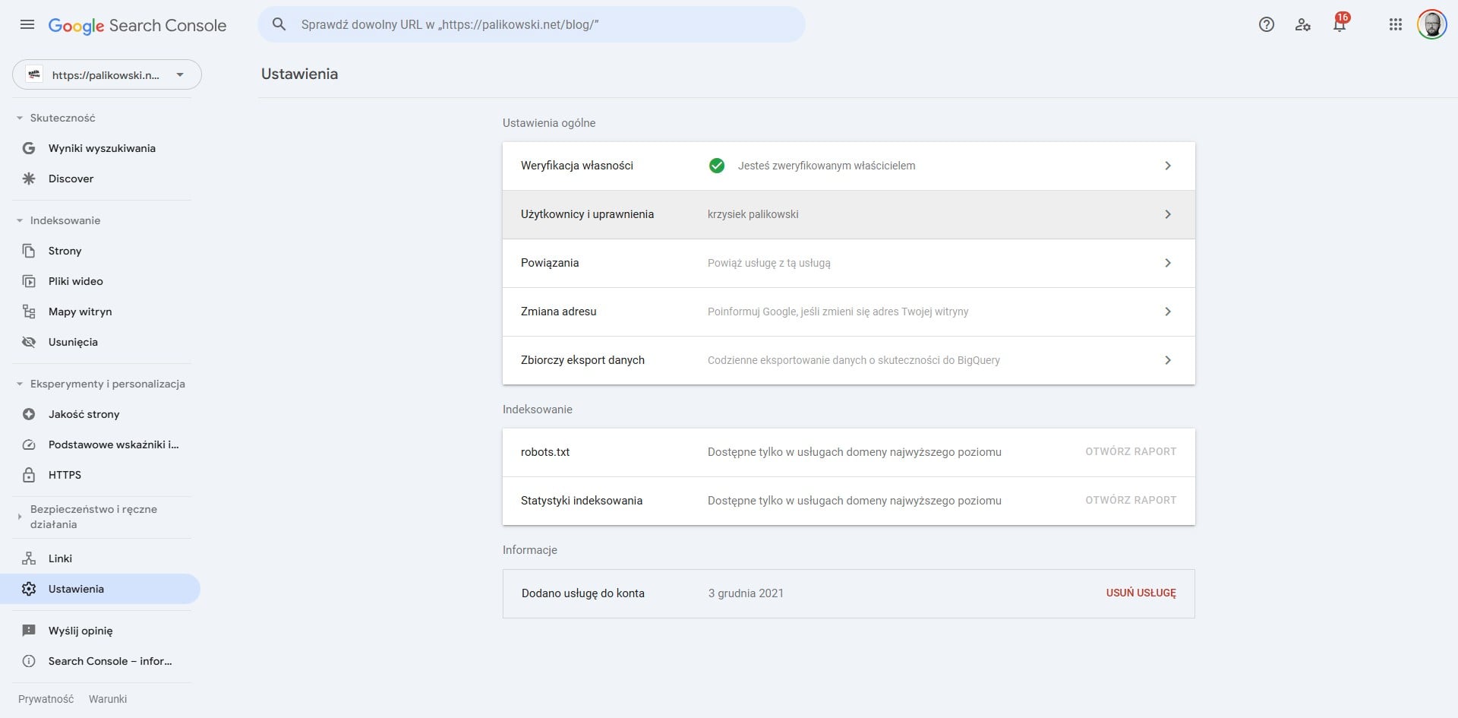Open the robots.txt report via OTWÓRZ RAPORT

pyautogui.click(x=1130, y=451)
